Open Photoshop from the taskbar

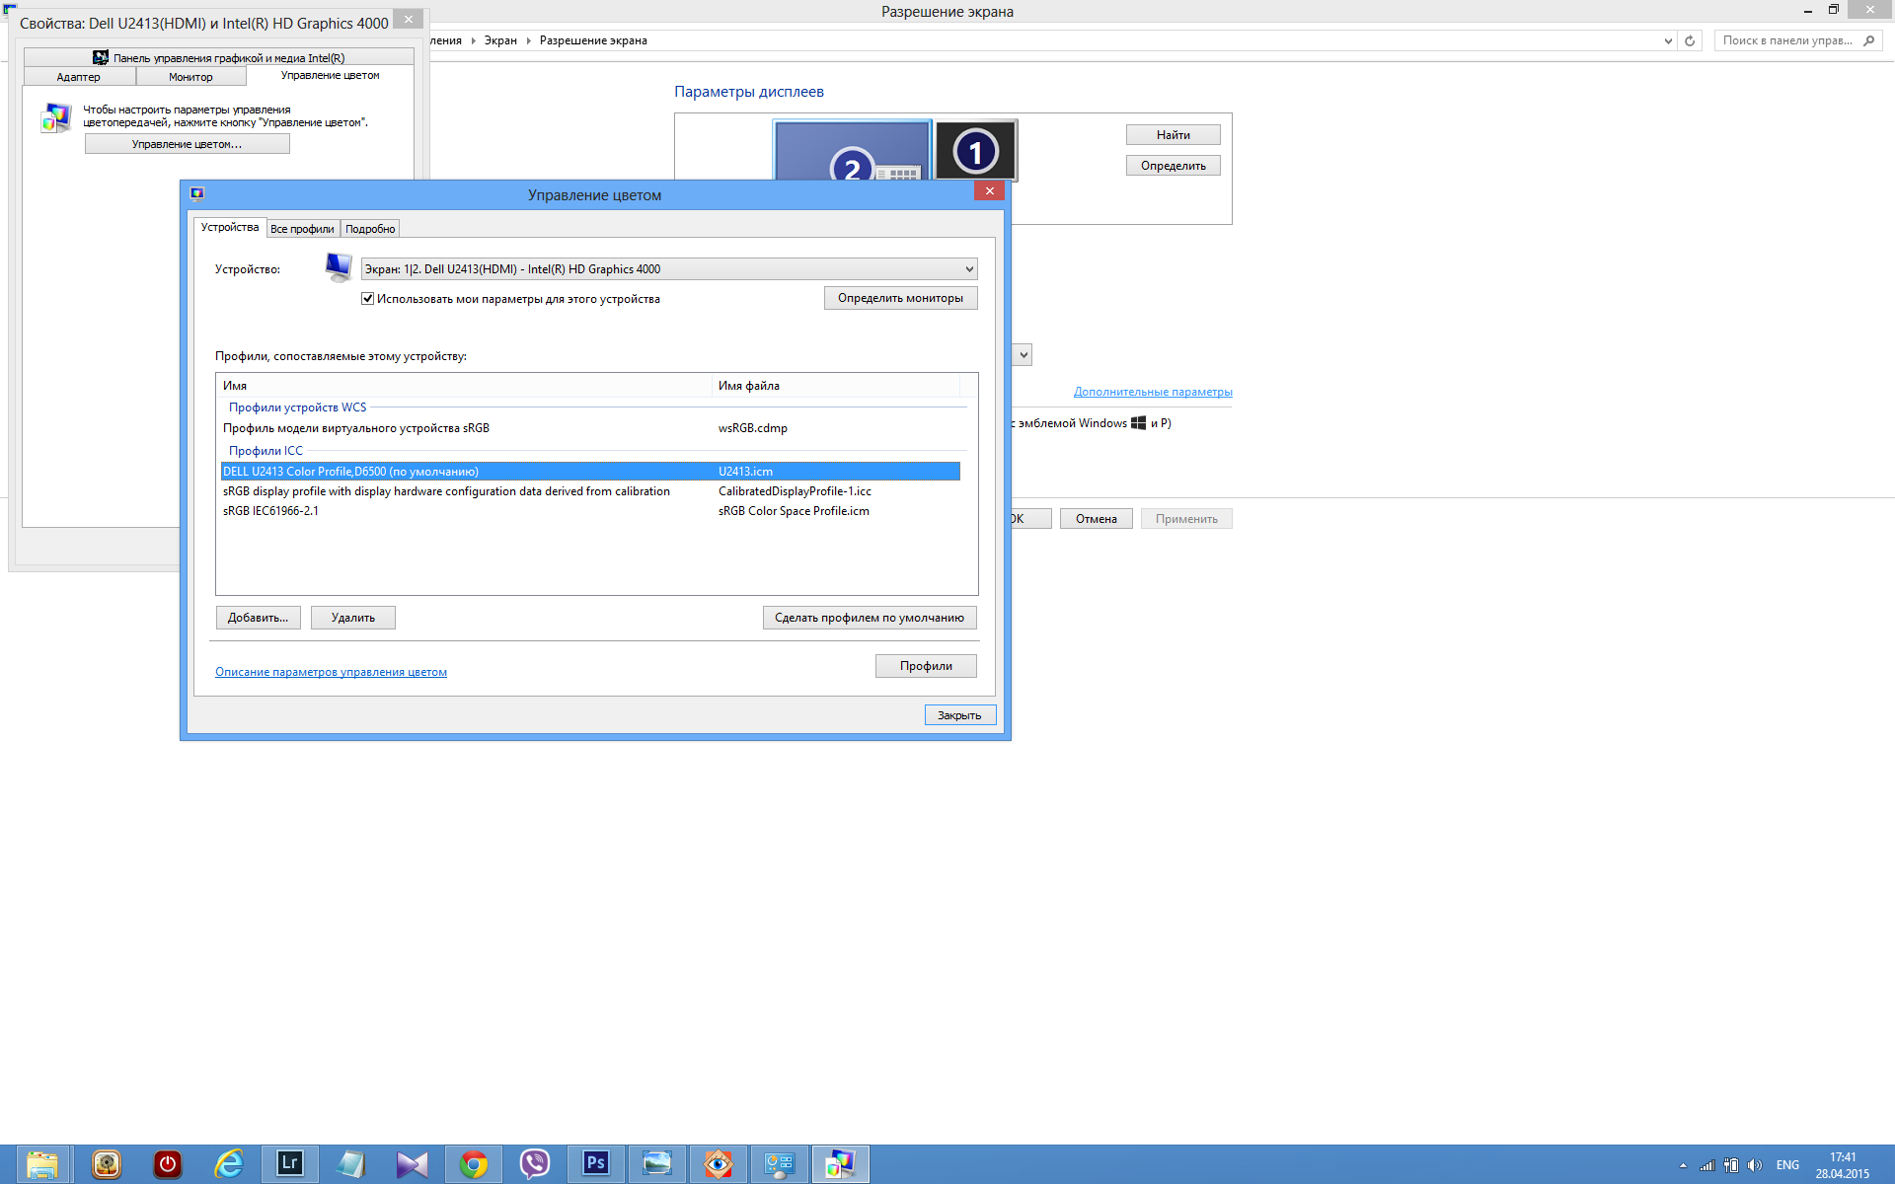coord(595,1164)
